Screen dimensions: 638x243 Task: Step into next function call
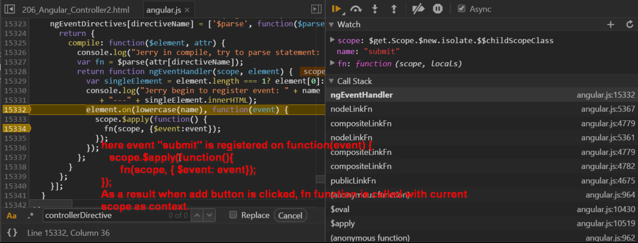click(375, 9)
